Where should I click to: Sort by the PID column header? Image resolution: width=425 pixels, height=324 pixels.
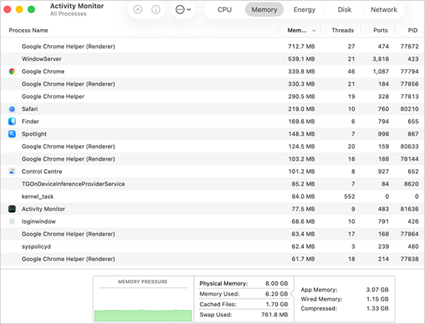coord(412,30)
